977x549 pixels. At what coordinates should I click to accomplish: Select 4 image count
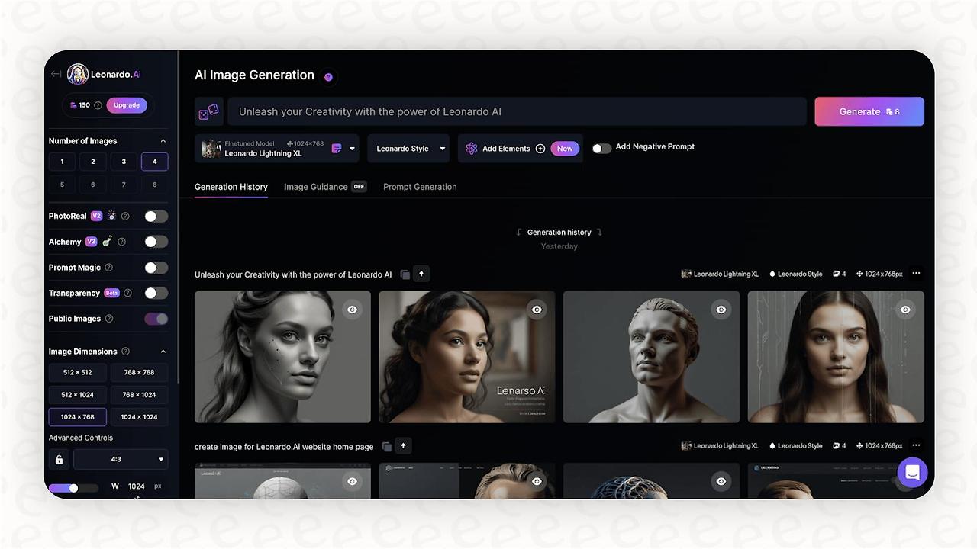pyautogui.click(x=155, y=162)
